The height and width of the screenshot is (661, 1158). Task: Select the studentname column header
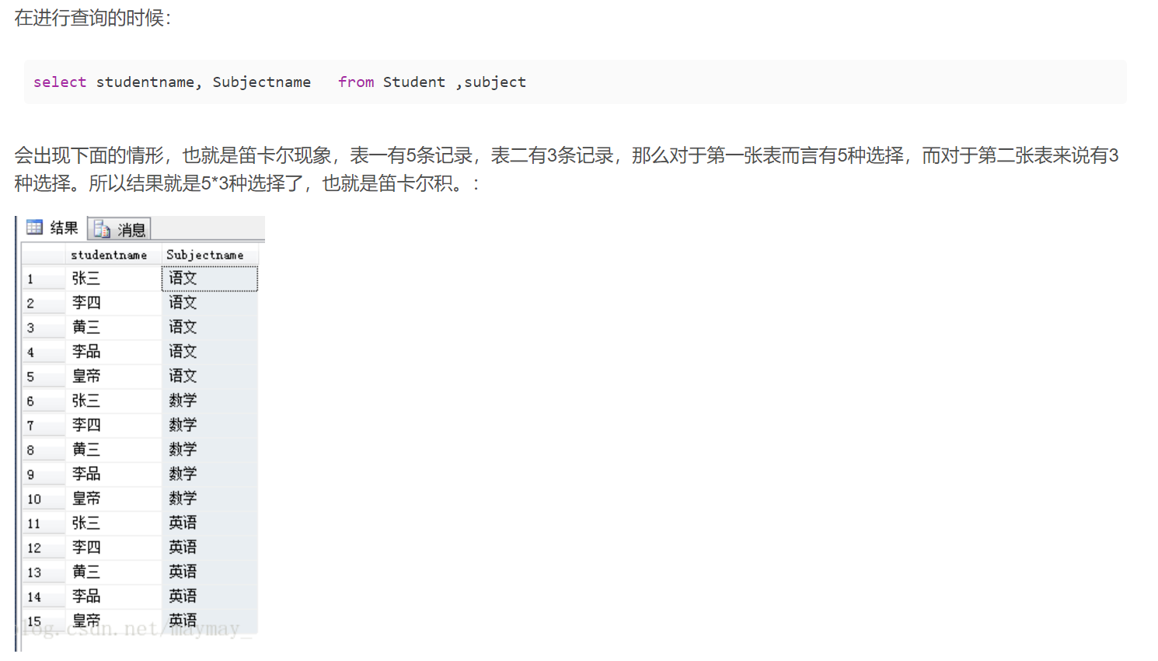[113, 255]
